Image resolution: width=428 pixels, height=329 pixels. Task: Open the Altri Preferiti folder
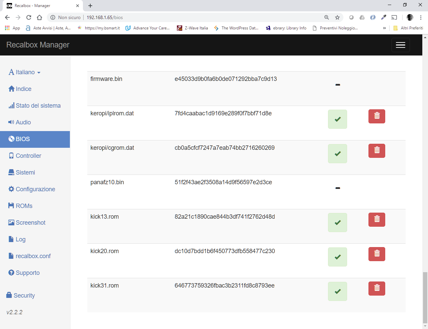pyautogui.click(x=408, y=28)
